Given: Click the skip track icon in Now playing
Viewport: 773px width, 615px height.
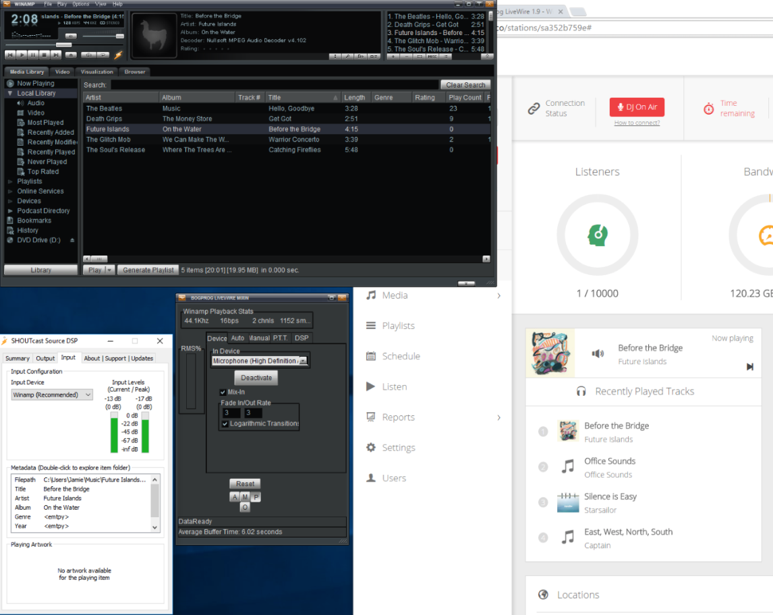Looking at the screenshot, I should [x=749, y=367].
